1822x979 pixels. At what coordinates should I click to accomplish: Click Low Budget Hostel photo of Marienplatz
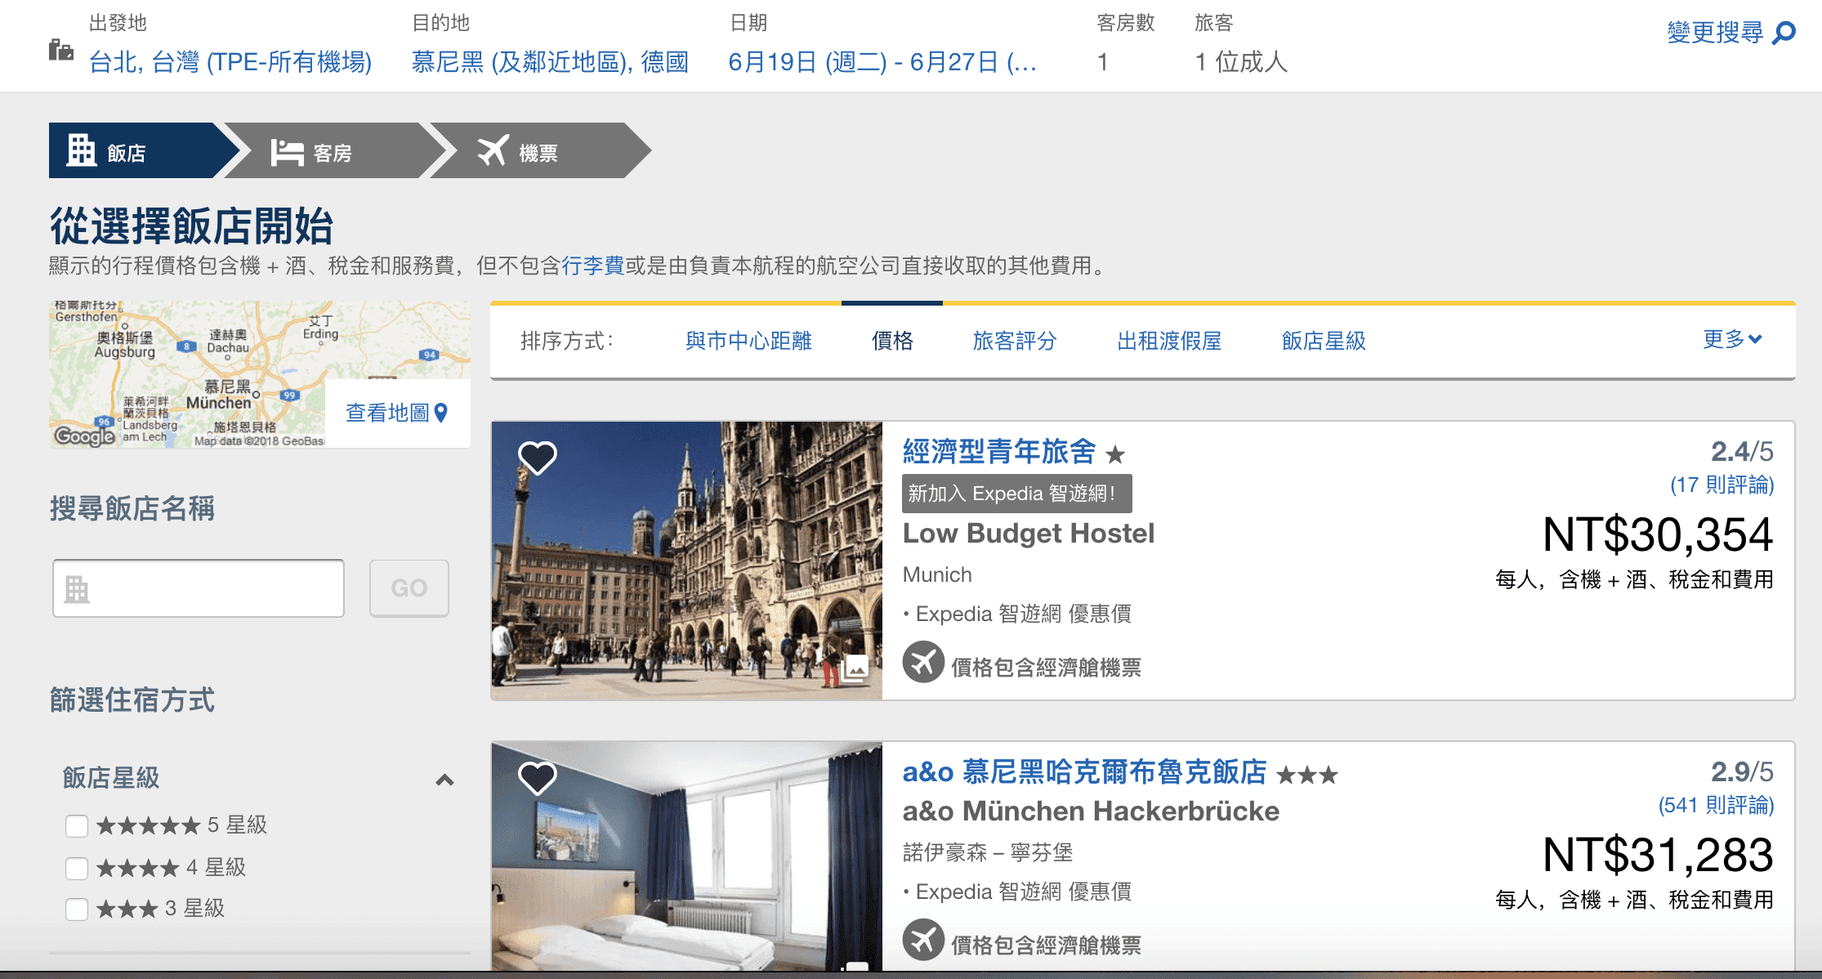[x=687, y=561]
